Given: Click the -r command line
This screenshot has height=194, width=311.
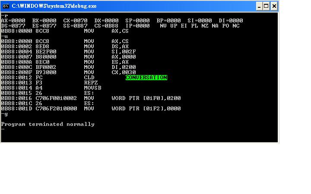Looking at the screenshot, I should tap(4, 16).
